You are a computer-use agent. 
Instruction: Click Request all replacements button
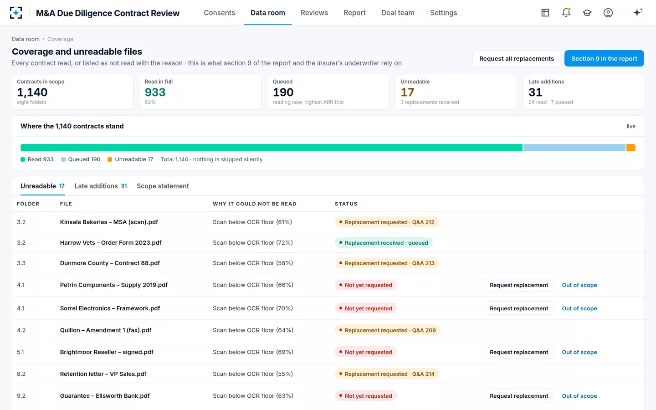point(517,58)
